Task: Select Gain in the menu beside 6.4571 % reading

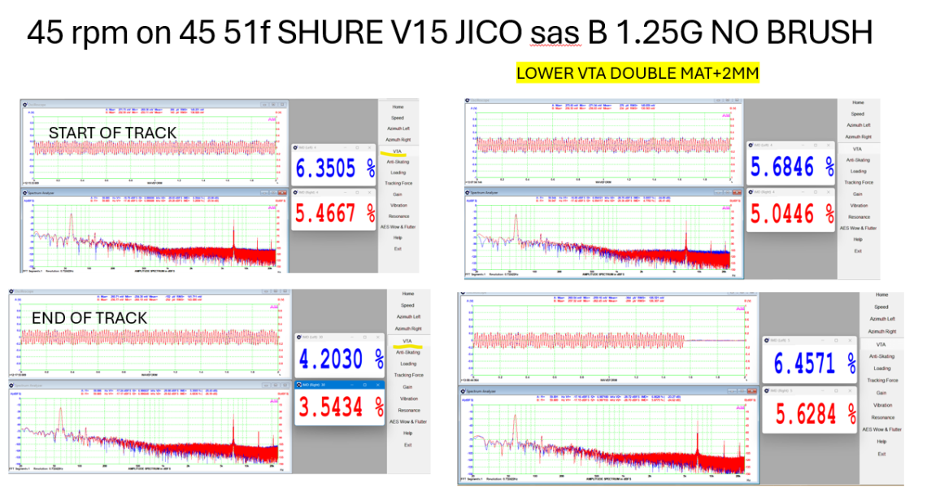Action: pos(881,393)
